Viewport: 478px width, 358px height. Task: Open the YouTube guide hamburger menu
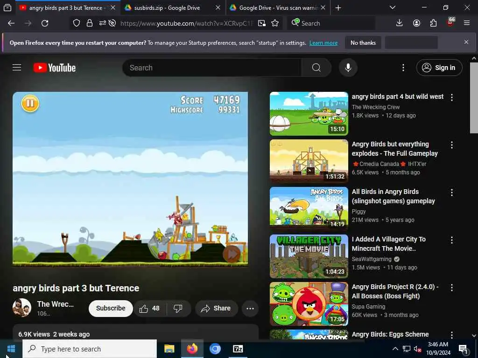tap(17, 67)
